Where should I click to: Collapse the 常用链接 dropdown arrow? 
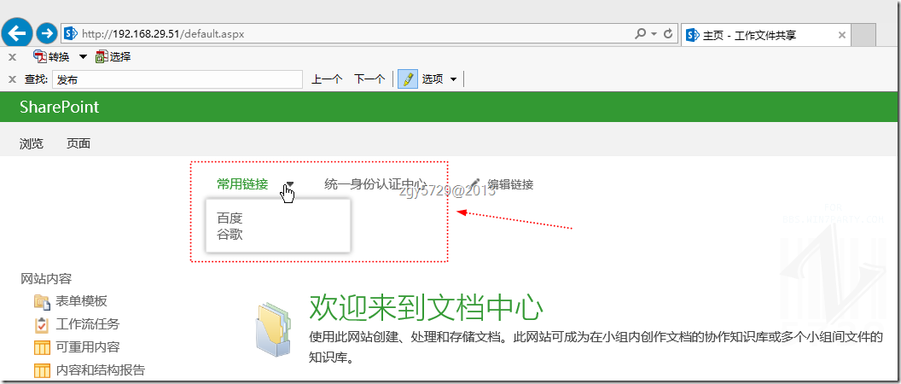(x=289, y=184)
